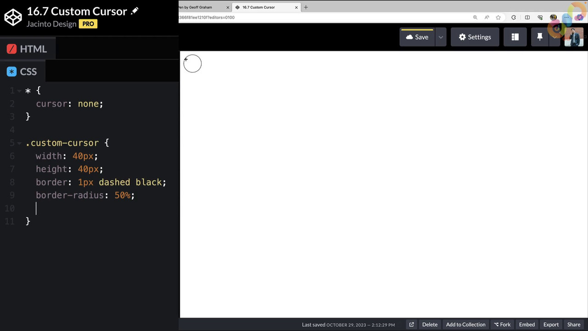Close the Geoff Graham pen browser tab
The image size is (588, 331).
coord(227,7)
